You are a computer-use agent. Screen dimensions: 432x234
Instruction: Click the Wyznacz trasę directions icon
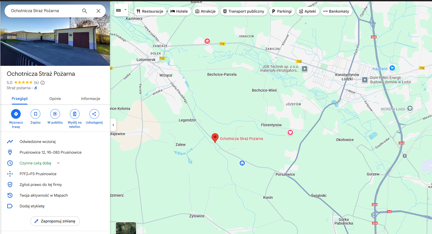pos(16,114)
